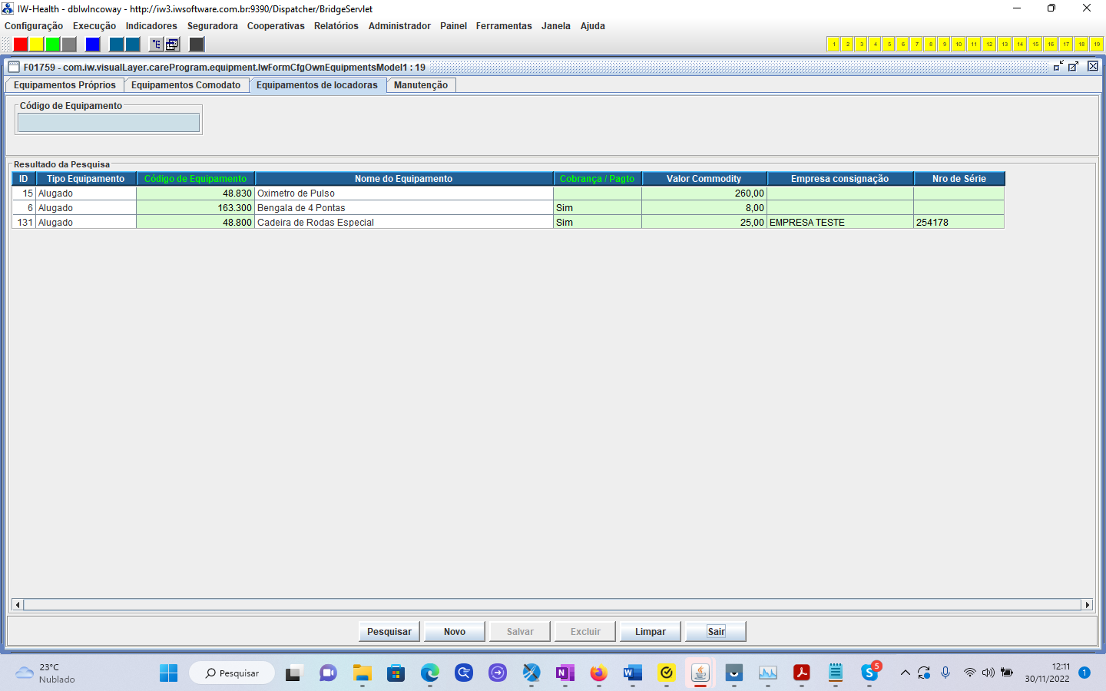The width and height of the screenshot is (1106, 691).
Task: Switch to the Manutenção tab
Action: (x=420, y=85)
